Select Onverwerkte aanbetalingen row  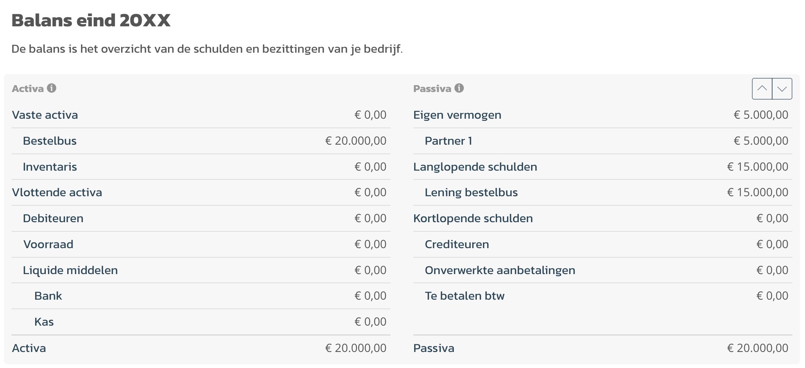click(603, 270)
